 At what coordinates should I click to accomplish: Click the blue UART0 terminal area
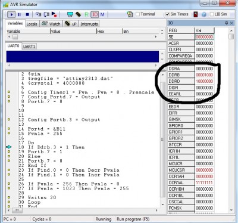tap(83, 57)
